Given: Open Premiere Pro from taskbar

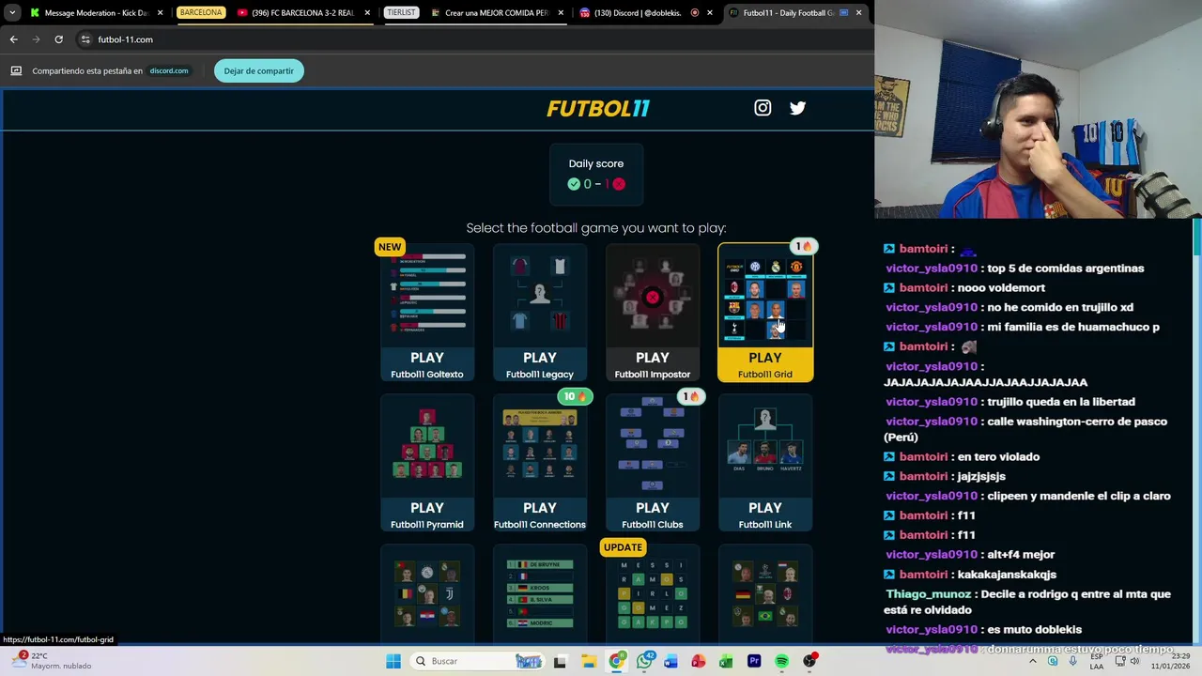Looking at the screenshot, I should [x=754, y=661].
